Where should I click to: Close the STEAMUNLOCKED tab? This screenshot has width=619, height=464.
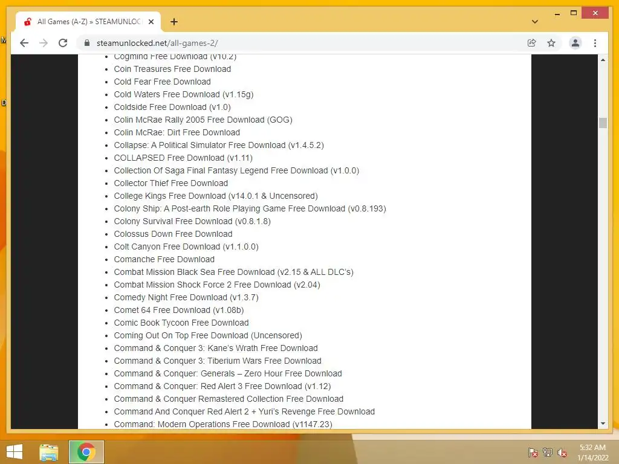coord(151,22)
